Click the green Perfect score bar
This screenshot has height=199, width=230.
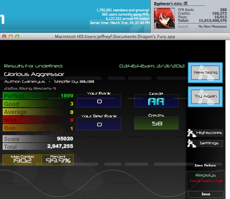[x=38, y=96]
